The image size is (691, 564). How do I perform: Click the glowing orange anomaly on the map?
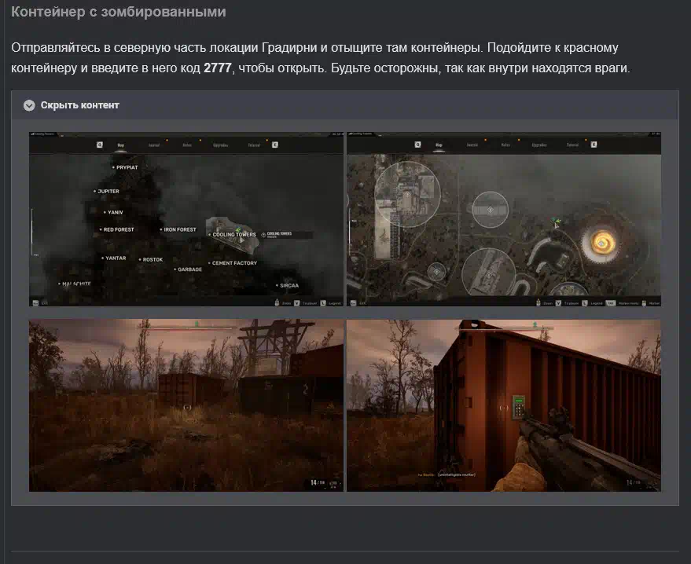pyautogui.click(x=604, y=240)
